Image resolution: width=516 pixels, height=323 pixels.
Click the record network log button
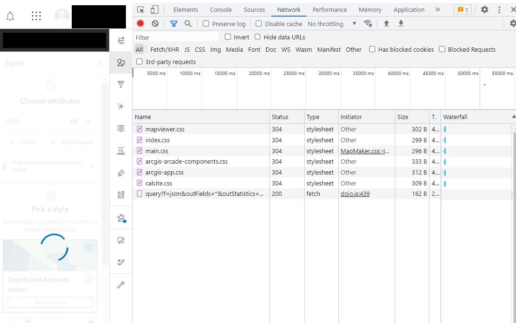[x=140, y=24]
